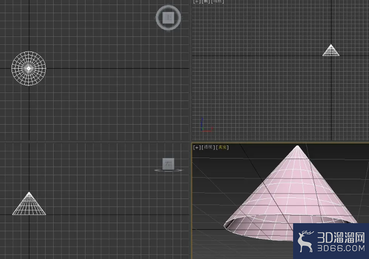Open the [+] menu in perspective viewport
The image size is (369, 259).
point(197,147)
